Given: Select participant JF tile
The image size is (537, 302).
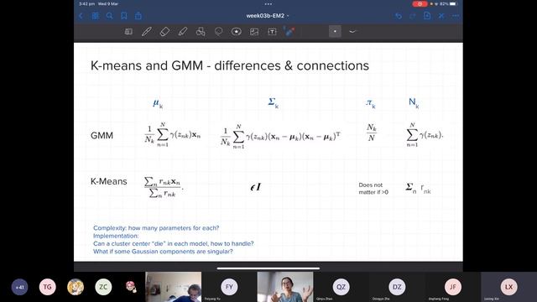Looking at the screenshot, I should coord(452,287).
